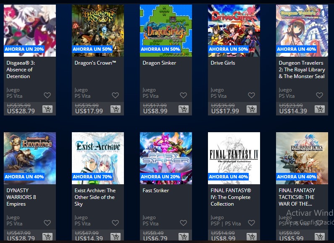Screen dimensions: 334x243
Task: Add Exist Archive to cart
Action: tap(116, 237)
